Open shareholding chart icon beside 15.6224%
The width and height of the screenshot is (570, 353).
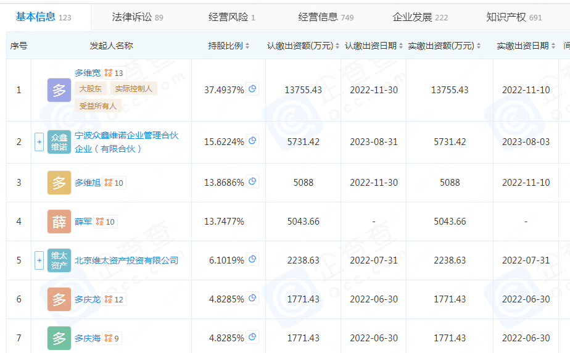point(252,141)
